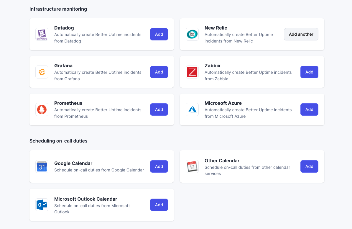The image size is (352, 229).
Task: Click the Microsoft Azure logo icon
Action: pos(192,109)
